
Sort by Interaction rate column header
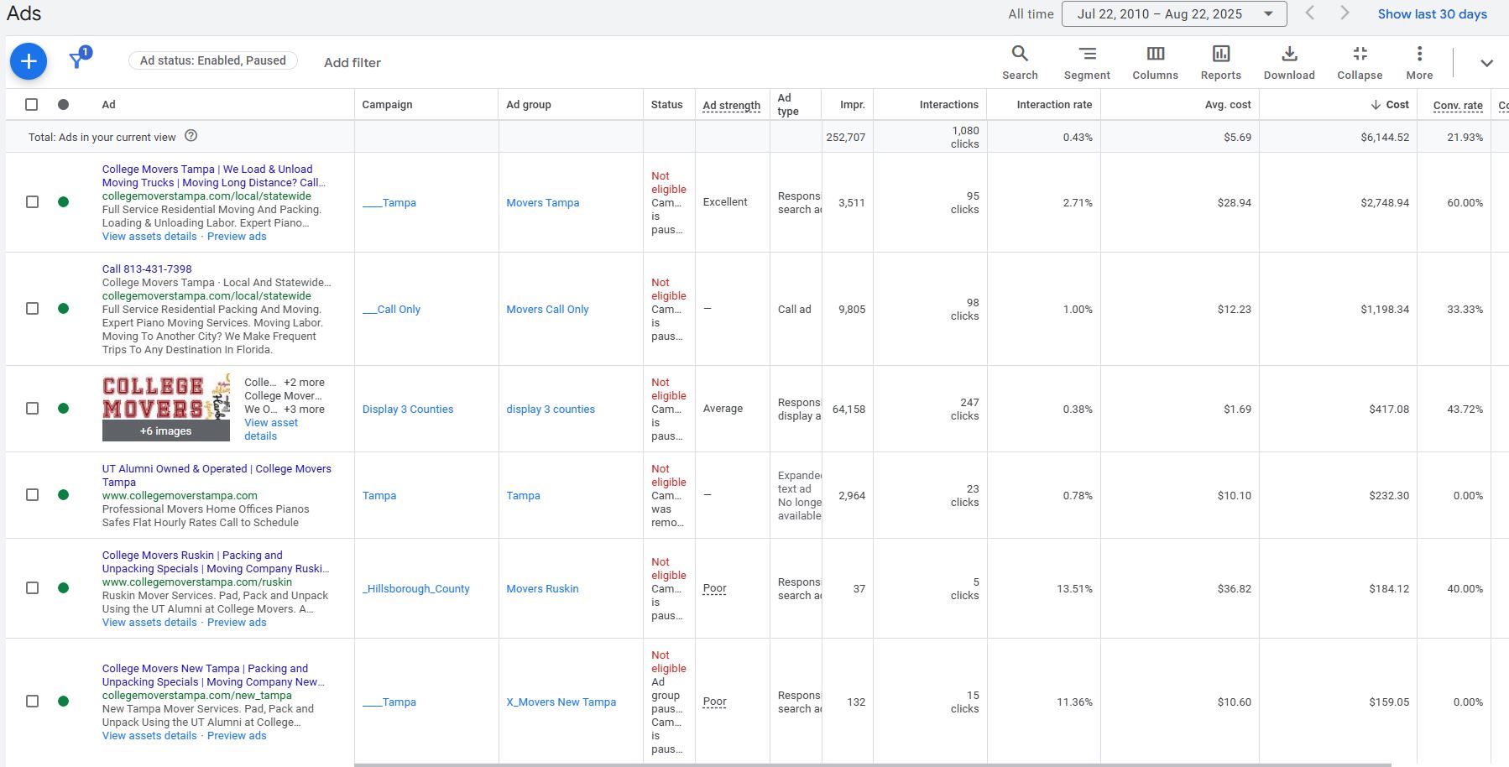pos(1054,105)
